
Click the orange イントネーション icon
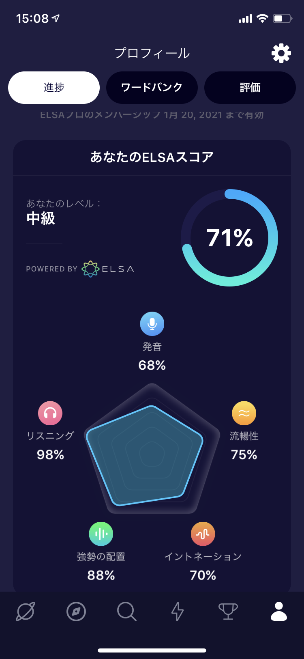pyautogui.click(x=203, y=534)
